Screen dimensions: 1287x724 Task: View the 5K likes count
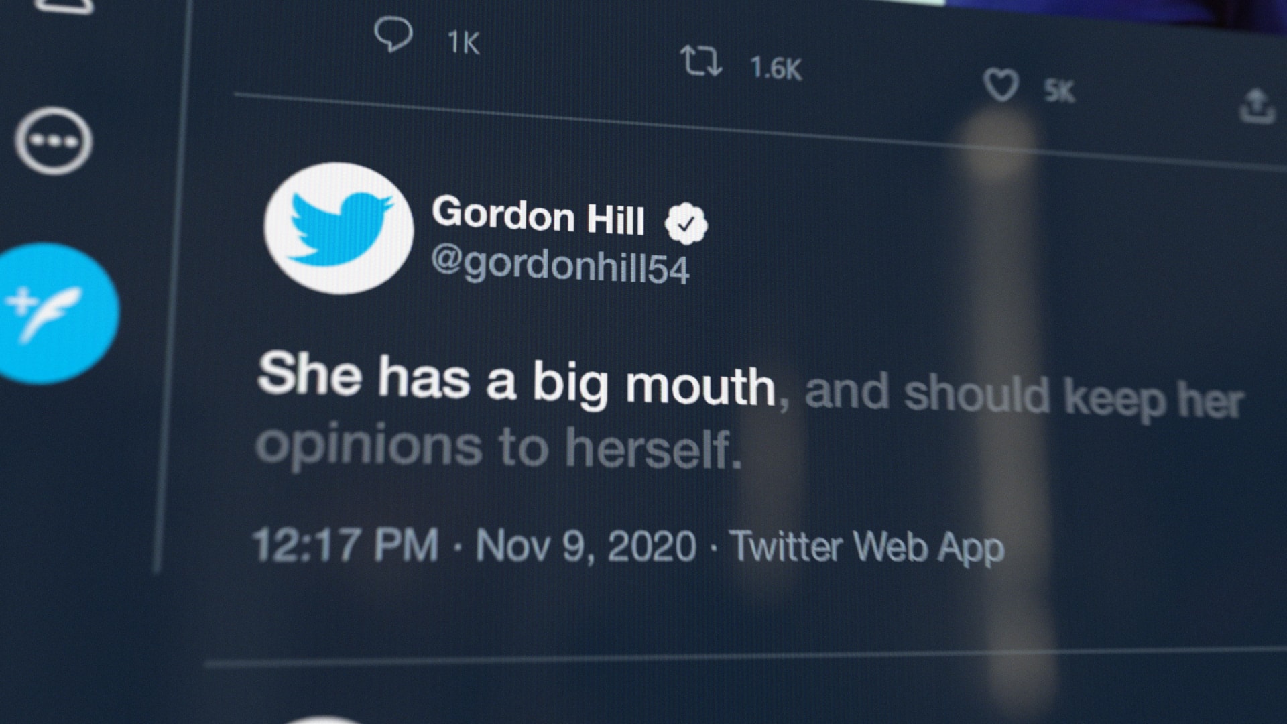(x=1059, y=91)
